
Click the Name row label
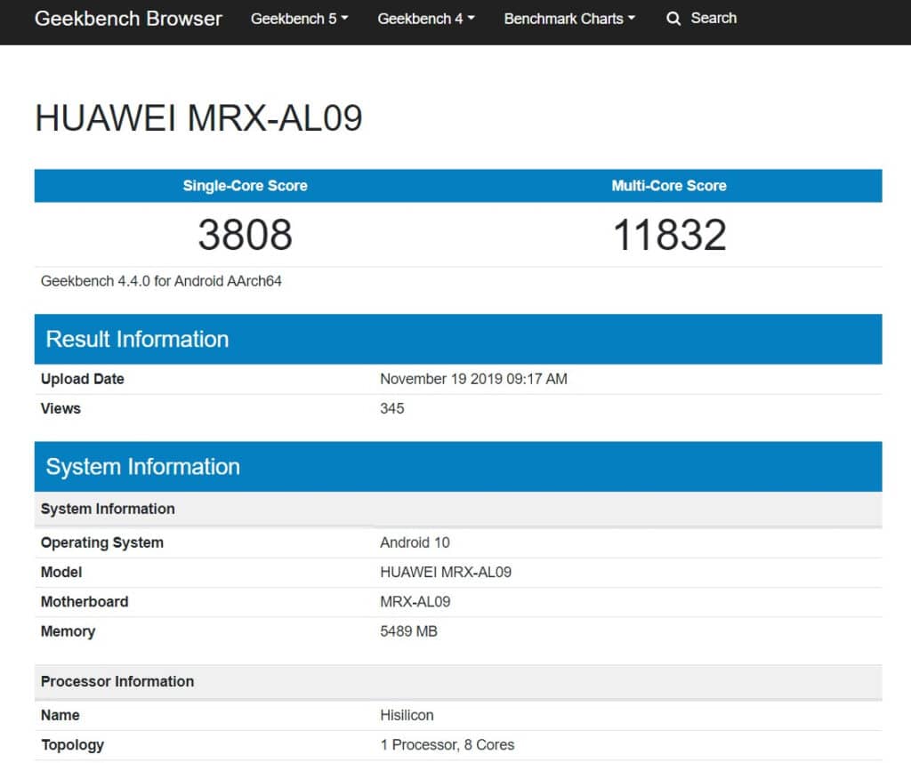[x=60, y=715]
